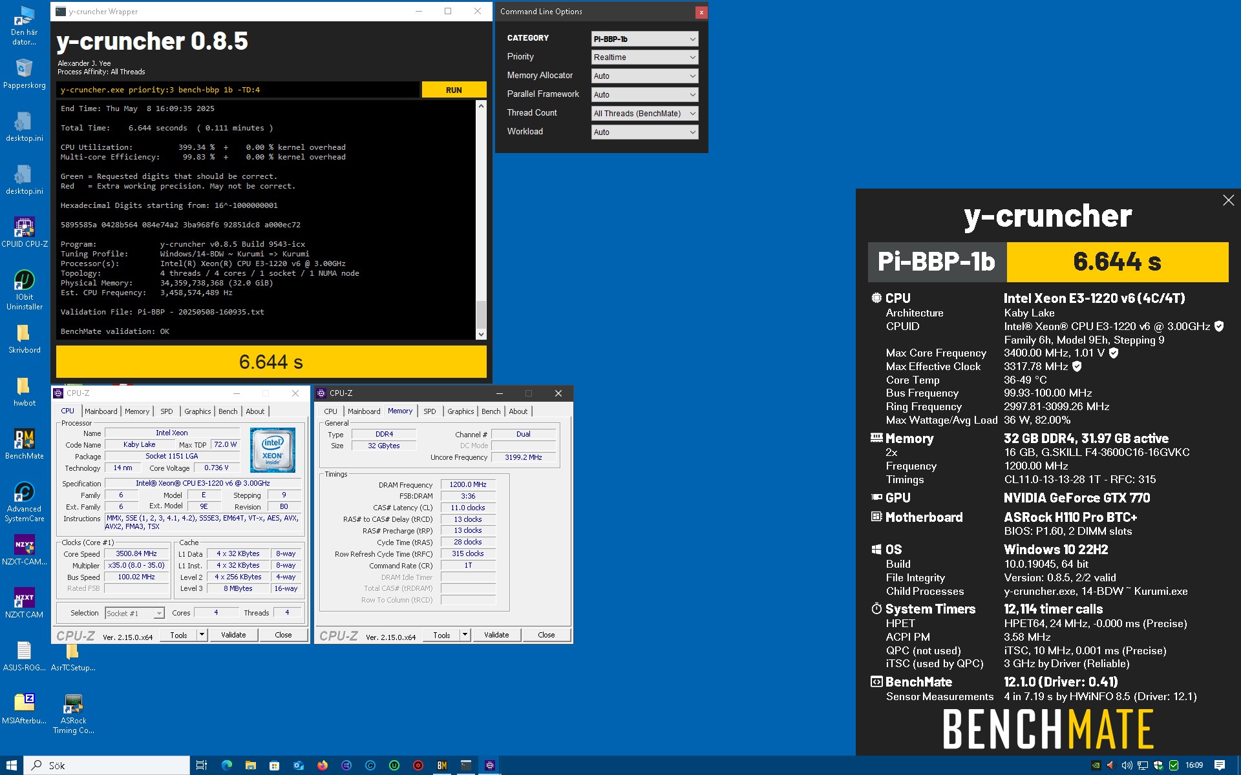The width and height of the screenshot is (1241, 775).
Task: Switch to CPU-Z on the taskbar
Action: tap(490, 765)
